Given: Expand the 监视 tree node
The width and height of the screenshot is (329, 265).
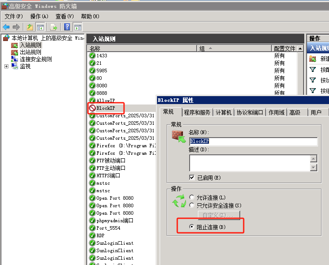Looking at the screenshot, I should coord(6,66).
